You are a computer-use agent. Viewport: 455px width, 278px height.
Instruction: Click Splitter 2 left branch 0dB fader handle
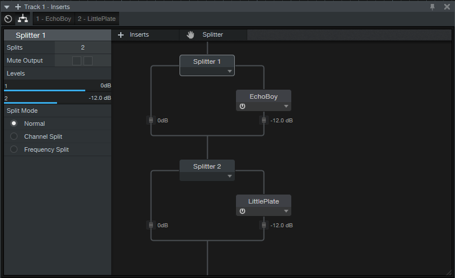pos(151,225)
